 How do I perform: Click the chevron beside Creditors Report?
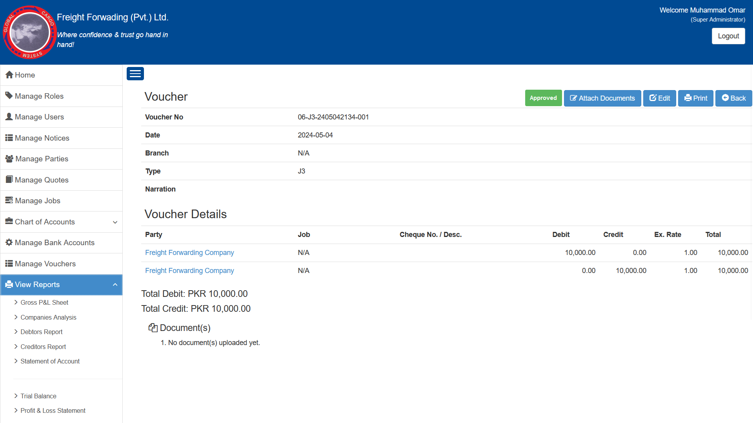point(16,346)
